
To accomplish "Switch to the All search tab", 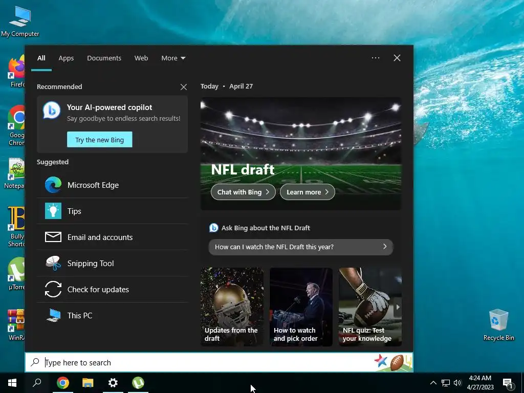I will pyautogui.click(x=41, y=58).
